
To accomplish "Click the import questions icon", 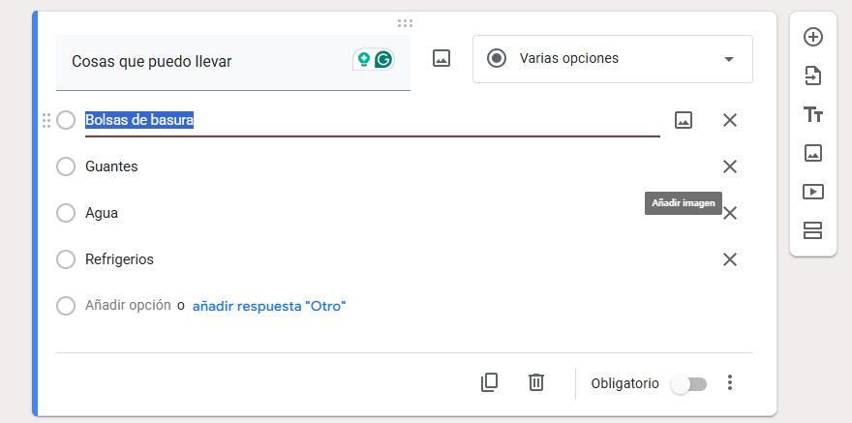I will point(813,76).
